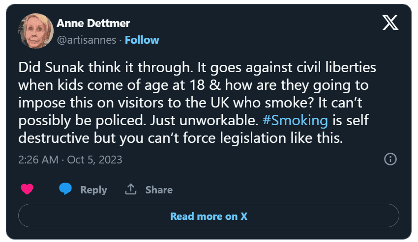Open Anne Dettmer's profile photo
This screenshot has width=418, height=242.
pyautogui.click(x=34, y=30)
